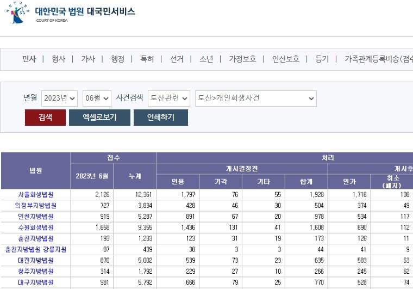
Task: Select the 5,287 cumulative cell
Action: 135,217
